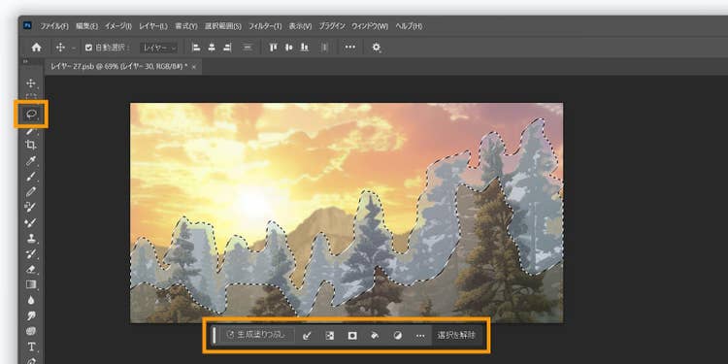Open the three-dot align options
This screenshot has height=364, width=728.
point(350,48)
